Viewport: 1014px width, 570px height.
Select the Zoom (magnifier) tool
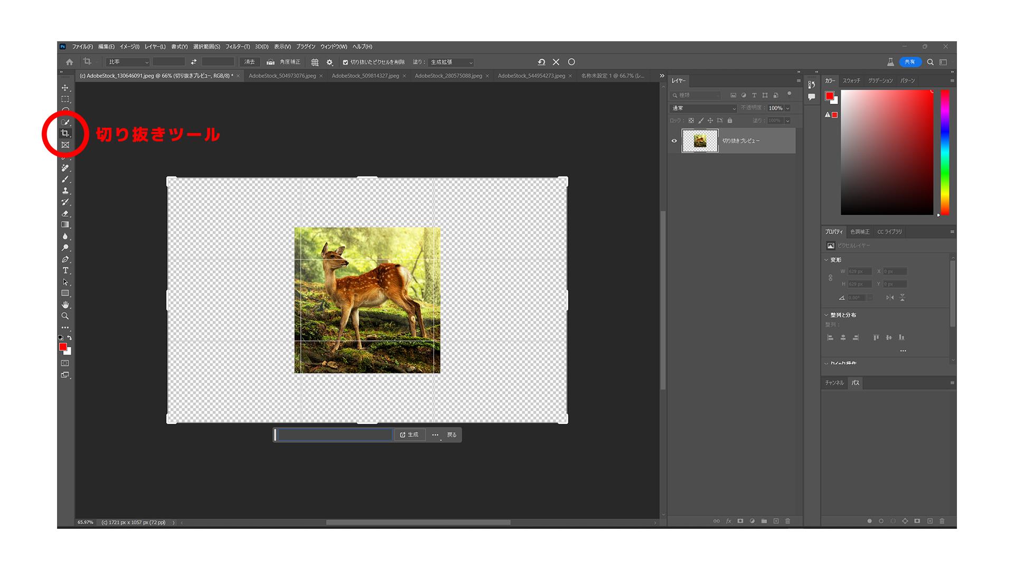coord(65,316)
